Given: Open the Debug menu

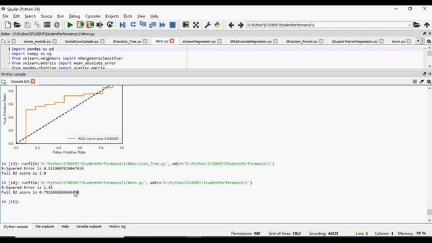Looking at the screenshot, I should click(x=74, y=16).
